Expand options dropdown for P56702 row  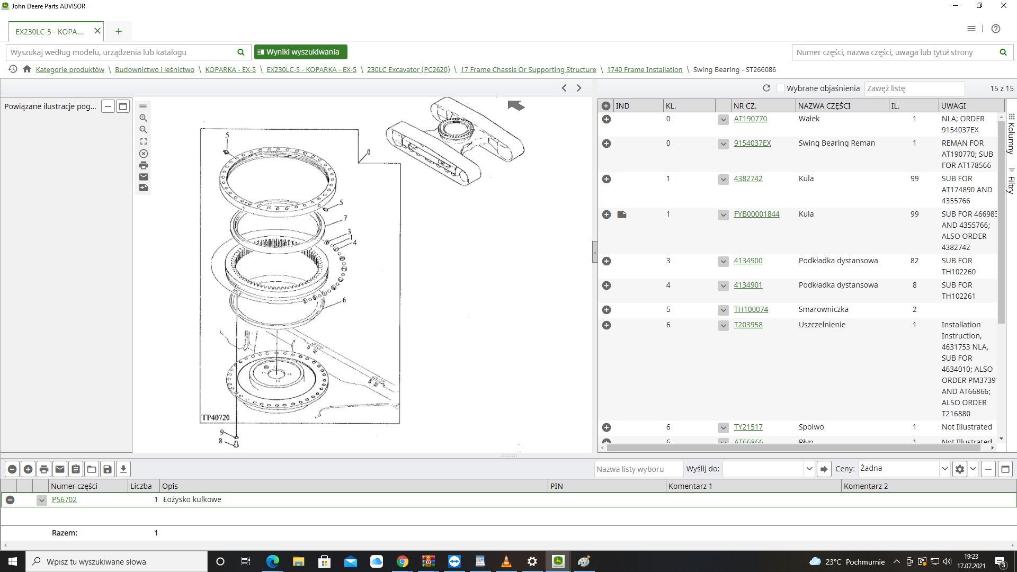tap(41, 500)
